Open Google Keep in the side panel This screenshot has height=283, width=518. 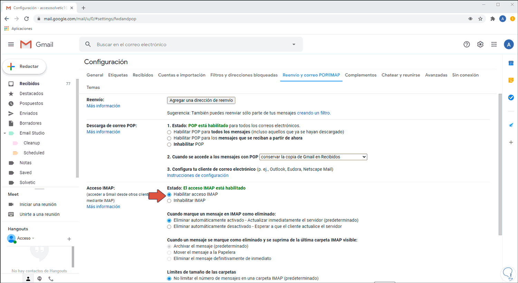pyautogui.click(x=511, y=80)
